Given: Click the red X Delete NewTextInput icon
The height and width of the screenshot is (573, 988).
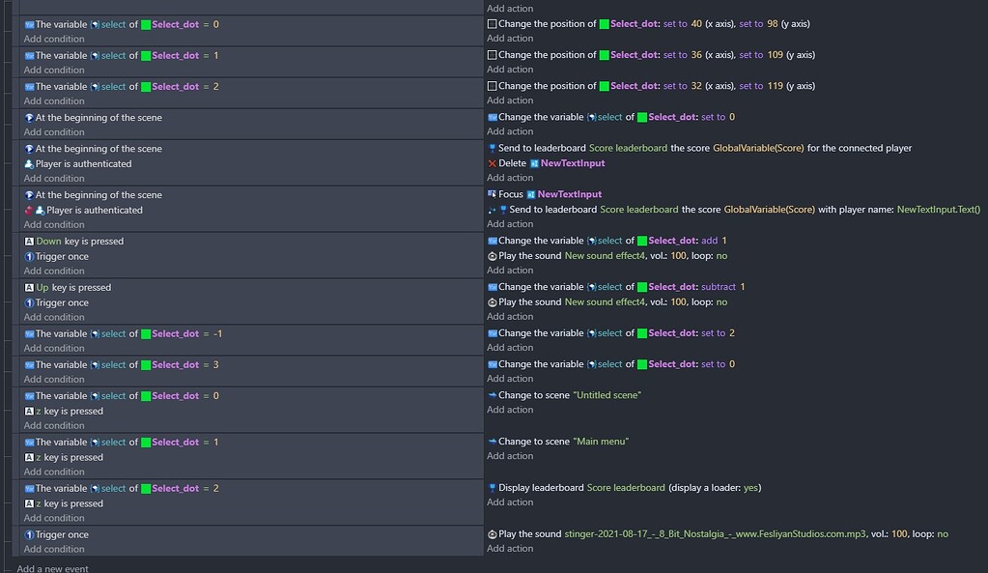Looking at the screenshot, I should [492, 162].
